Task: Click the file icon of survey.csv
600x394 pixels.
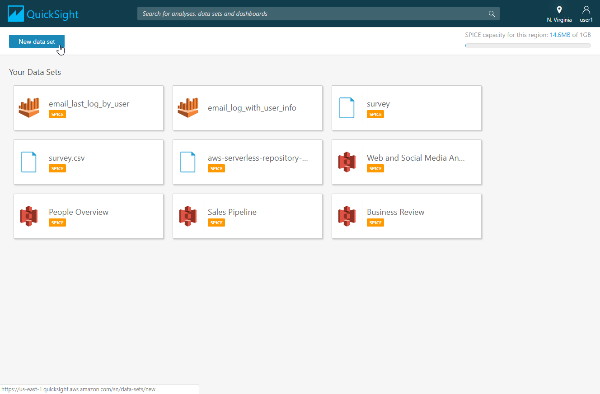Action: 29,162
